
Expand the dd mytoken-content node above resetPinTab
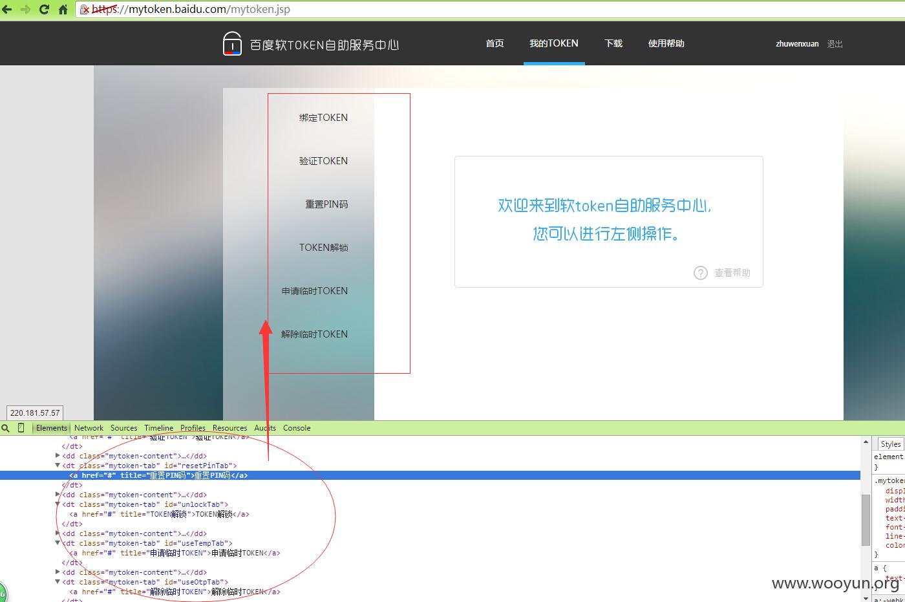click(58, 456)
